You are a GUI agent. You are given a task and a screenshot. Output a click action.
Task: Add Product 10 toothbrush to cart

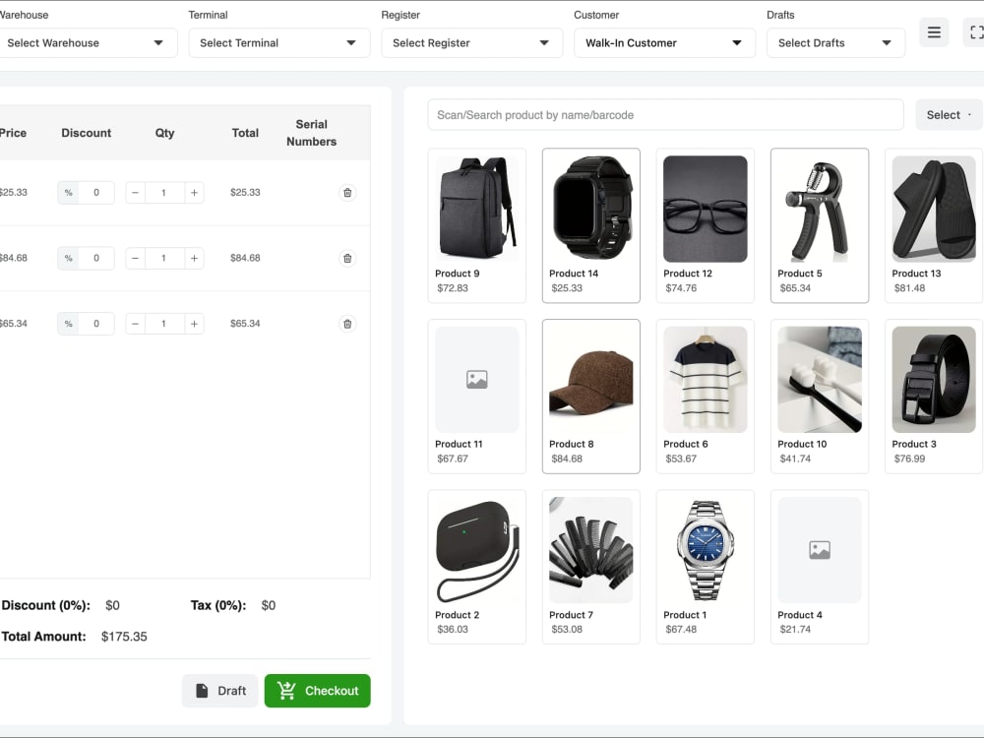click(x=820, y=396)
